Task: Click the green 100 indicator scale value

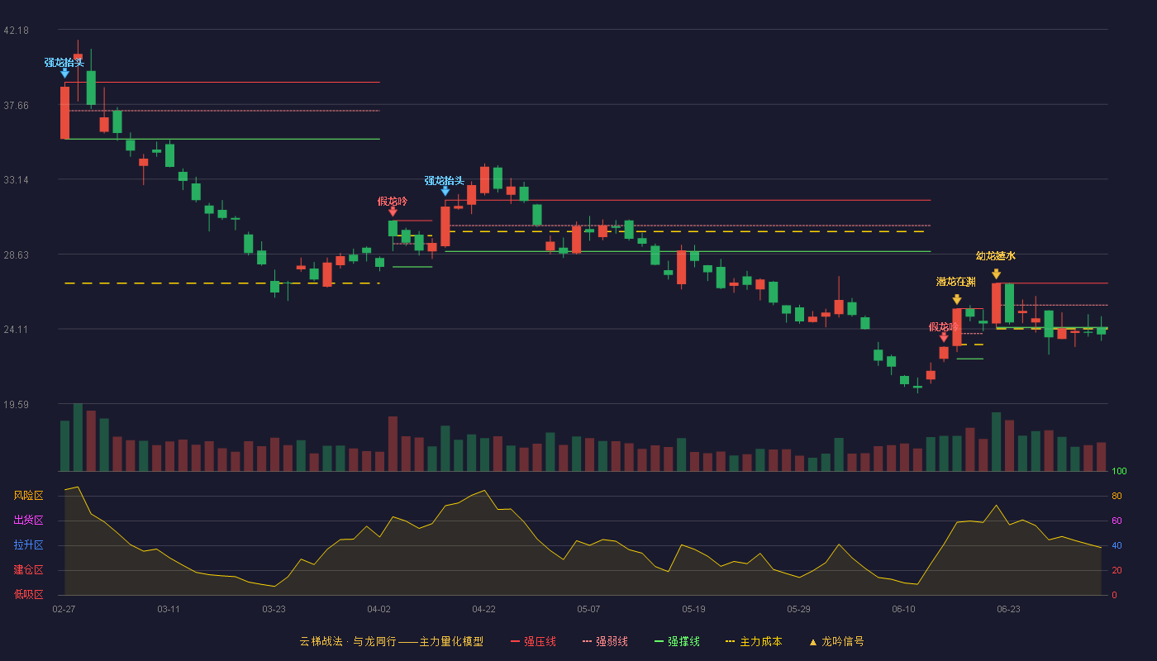Action: tap(1119, 472)
